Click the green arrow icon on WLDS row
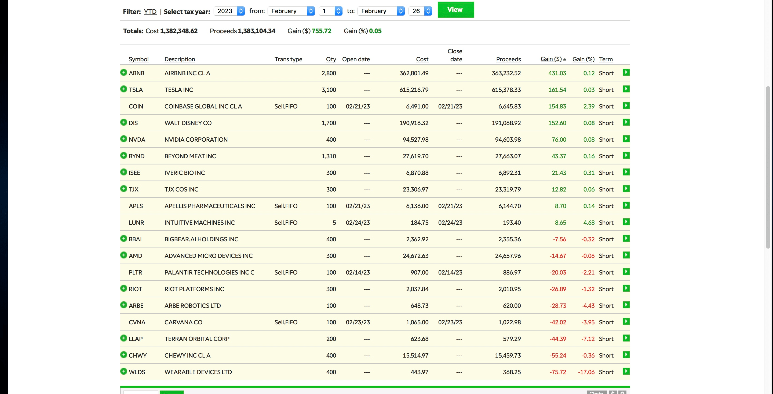 (626, 371)
